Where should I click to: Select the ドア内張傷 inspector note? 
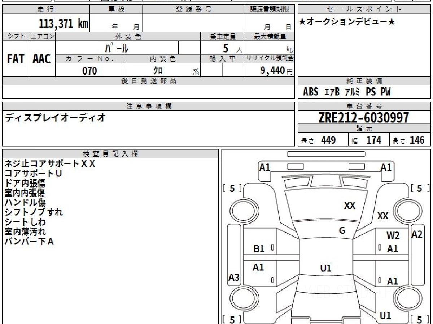pos(25,183)
